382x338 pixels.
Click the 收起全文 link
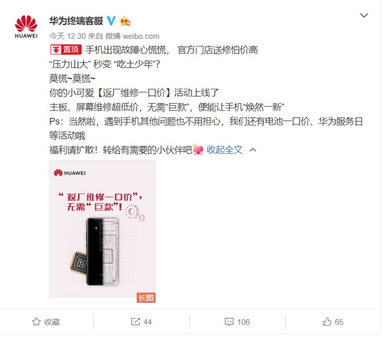(x=225, y=150)
